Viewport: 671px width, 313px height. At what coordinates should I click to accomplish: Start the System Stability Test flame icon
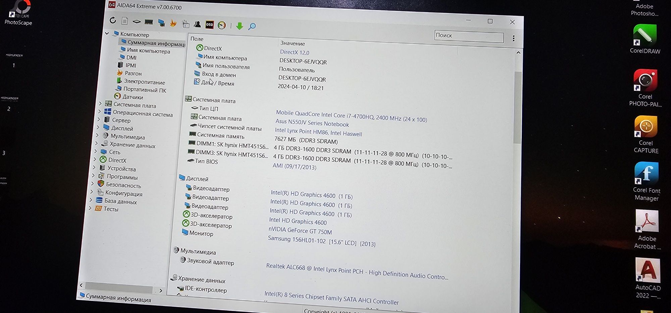[173, 23]
